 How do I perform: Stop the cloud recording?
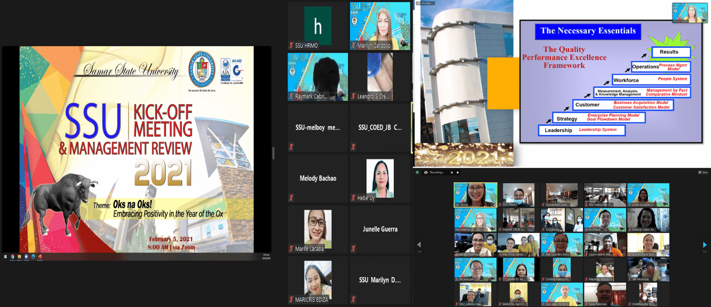[458, 172]
